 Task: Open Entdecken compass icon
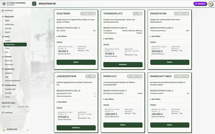(3, 113)
